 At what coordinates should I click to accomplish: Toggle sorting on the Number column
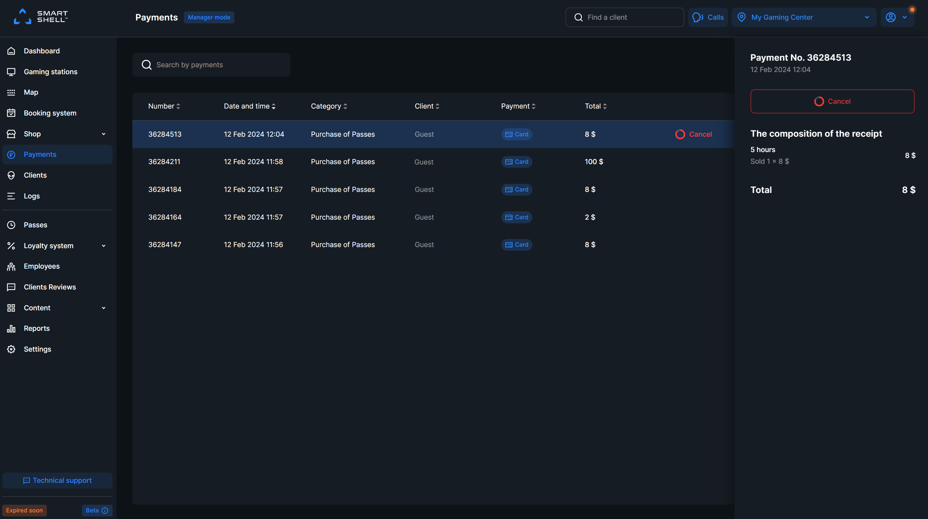tap(178, 106)
